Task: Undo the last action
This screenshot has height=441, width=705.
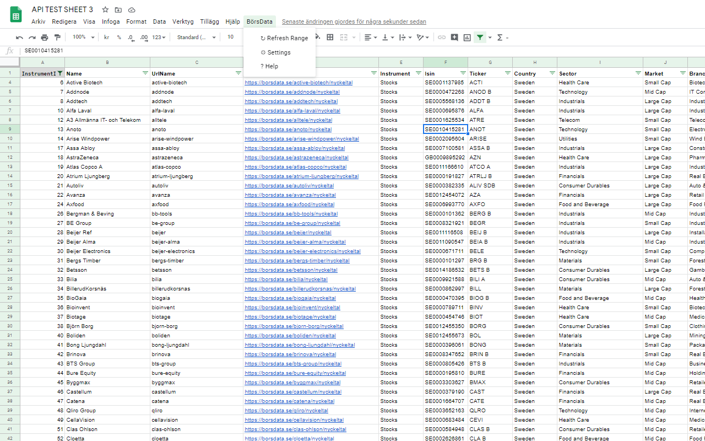Action: pos(19,37)
